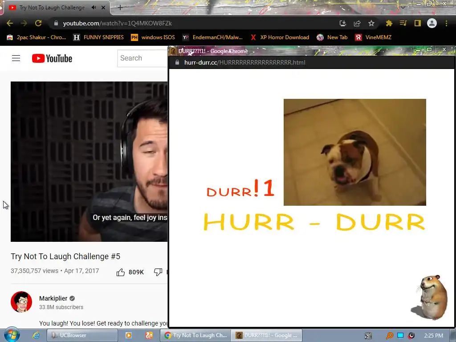Click the magnifier tray icon
The height and width of the screenshot is (342, 456).
pyautogui.click(x=389, y=336)
